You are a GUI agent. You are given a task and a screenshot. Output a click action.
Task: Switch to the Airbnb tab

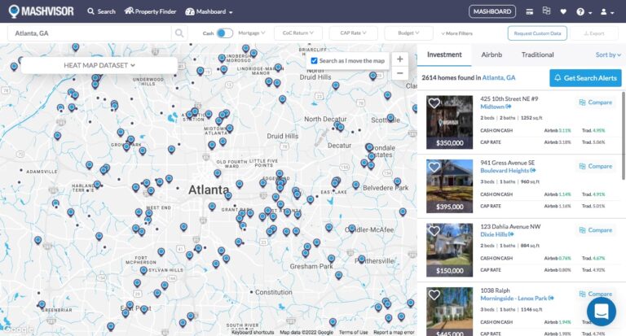(492, 55)
